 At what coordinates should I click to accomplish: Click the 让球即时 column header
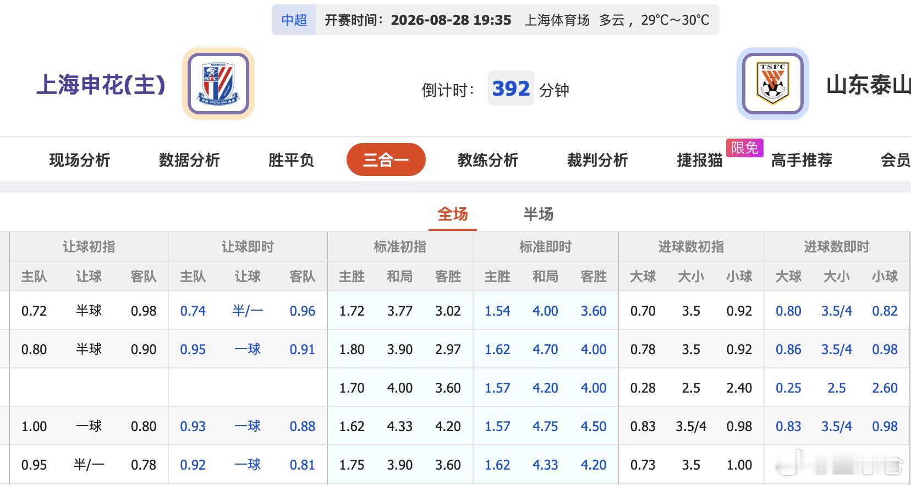[x=248, y=247]
